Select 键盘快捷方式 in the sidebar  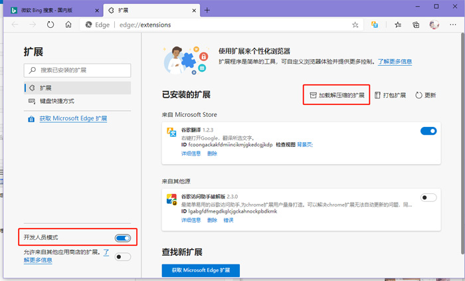pos(56,101)
